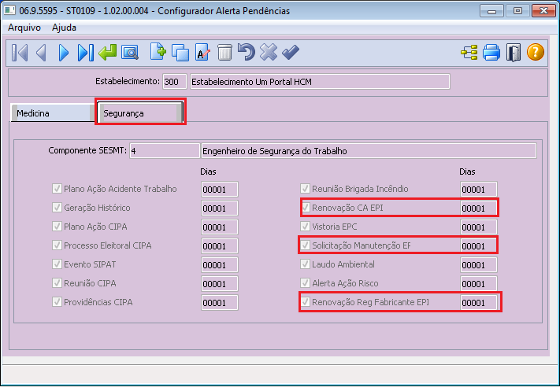The image size is (560, 391).
Task: Click the Estabelecimento code field 300
Action: (x=174, y=82)
